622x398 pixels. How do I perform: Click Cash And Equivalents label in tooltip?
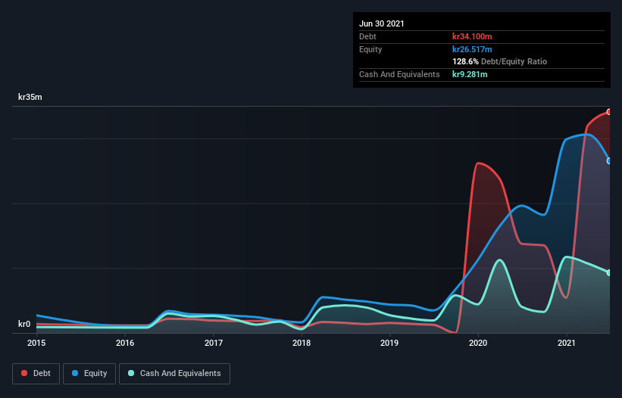[399, 74]
